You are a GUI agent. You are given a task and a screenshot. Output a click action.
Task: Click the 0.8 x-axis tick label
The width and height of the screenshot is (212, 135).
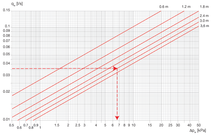[x=31, y=127]
